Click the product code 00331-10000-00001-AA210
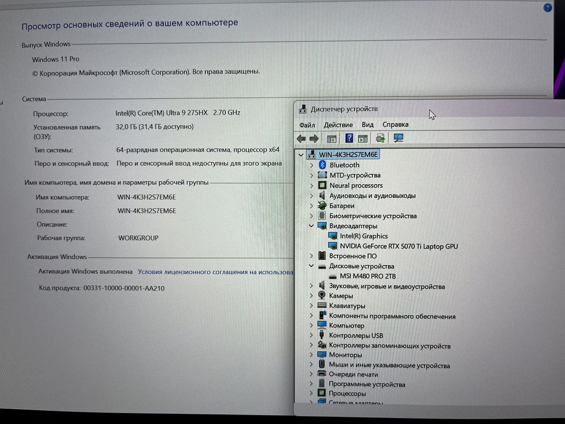Viewport: 565px width, 424px height. 124,288
